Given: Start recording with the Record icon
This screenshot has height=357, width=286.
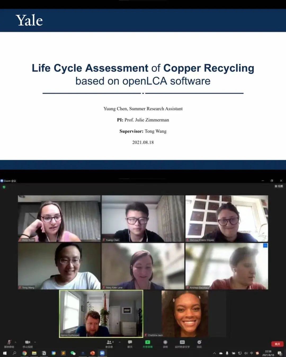Looking at the screenshot, I should tap(165, 343).
